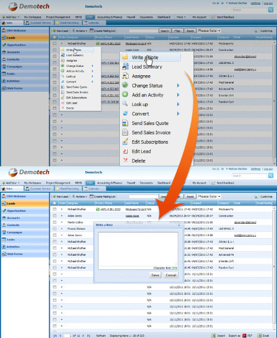Screen dimensions: 277x338
Task: Switch to the Calendar tab in lower screenshot
Action: pos(93,189)
